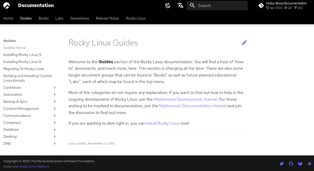Click the Rocky Linux logo in the header
This screenshot has width=314, height=171.
(6, 5)
